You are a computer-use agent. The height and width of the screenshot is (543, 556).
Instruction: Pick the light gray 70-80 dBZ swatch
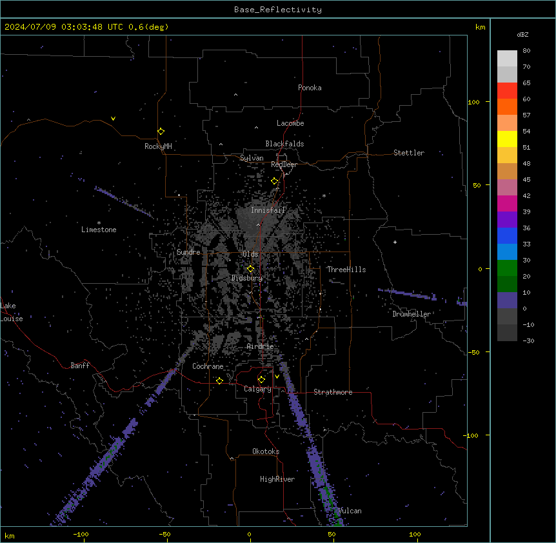coord(507,58)
